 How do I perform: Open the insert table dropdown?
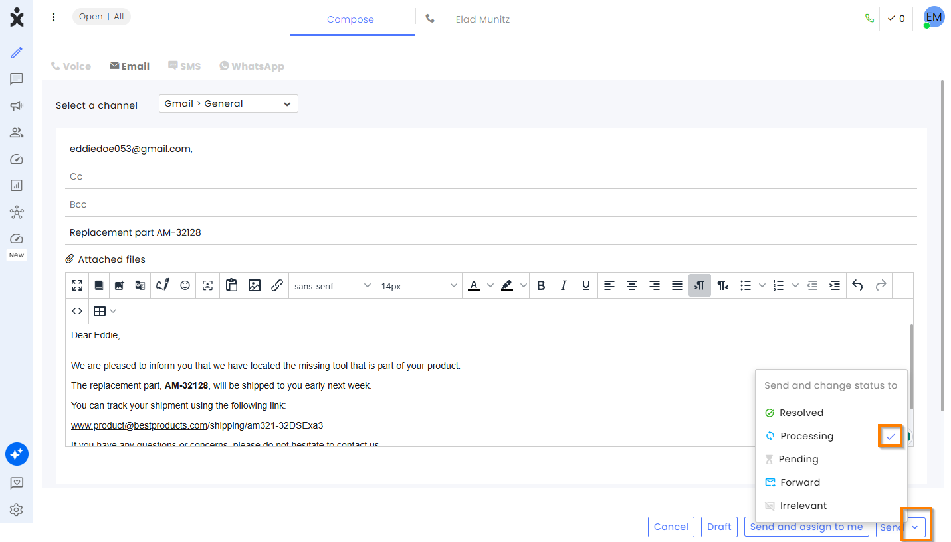coord(104,311)
